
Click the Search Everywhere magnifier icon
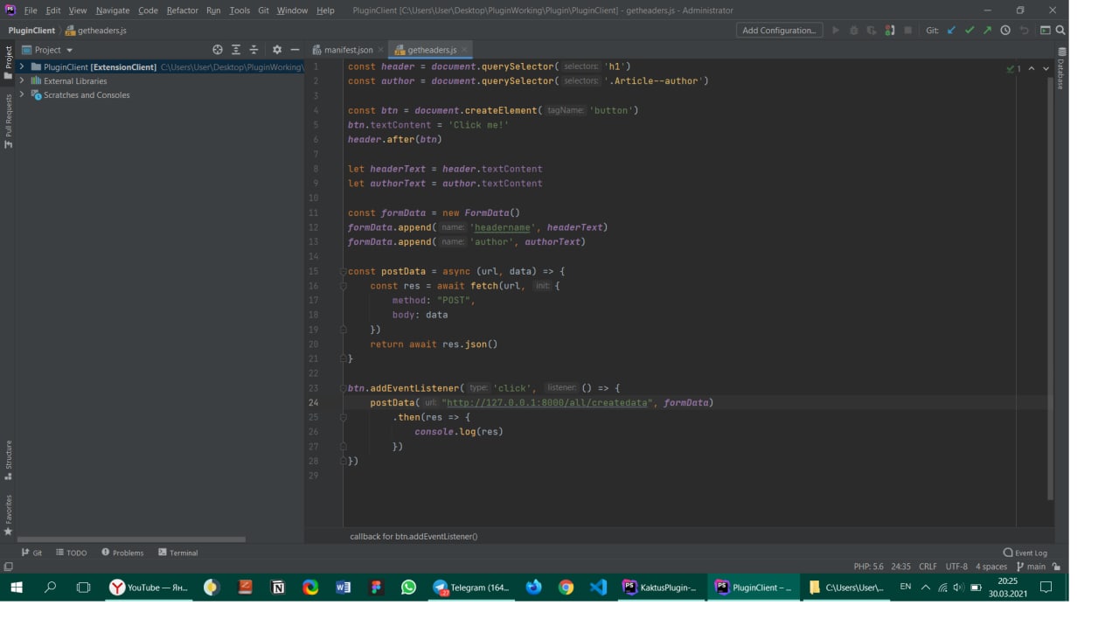pos(1060,31)
